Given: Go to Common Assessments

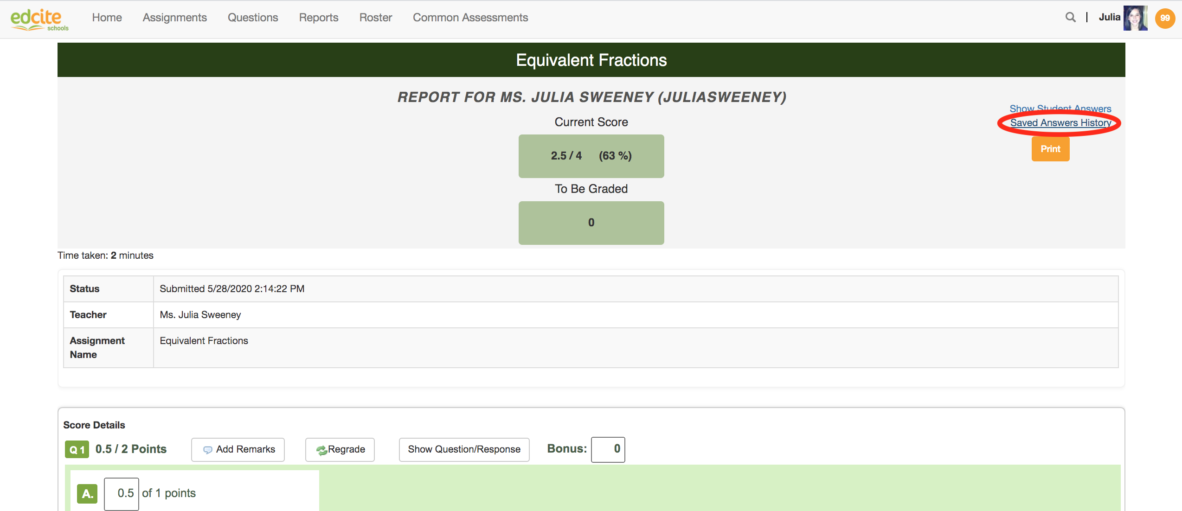Looking at the screenshot, I should 470,18.
